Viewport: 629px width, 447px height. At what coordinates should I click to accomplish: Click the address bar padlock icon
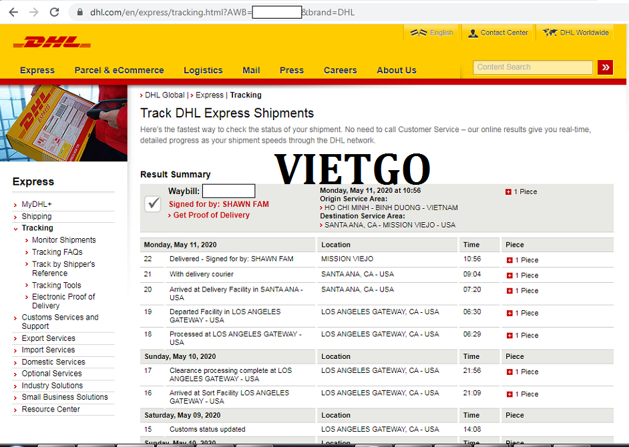point(80,13)
